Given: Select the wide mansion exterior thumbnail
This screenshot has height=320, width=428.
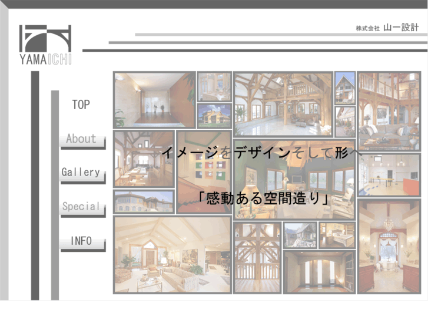Looking at the screenshot, I should [x=144, y=201].
